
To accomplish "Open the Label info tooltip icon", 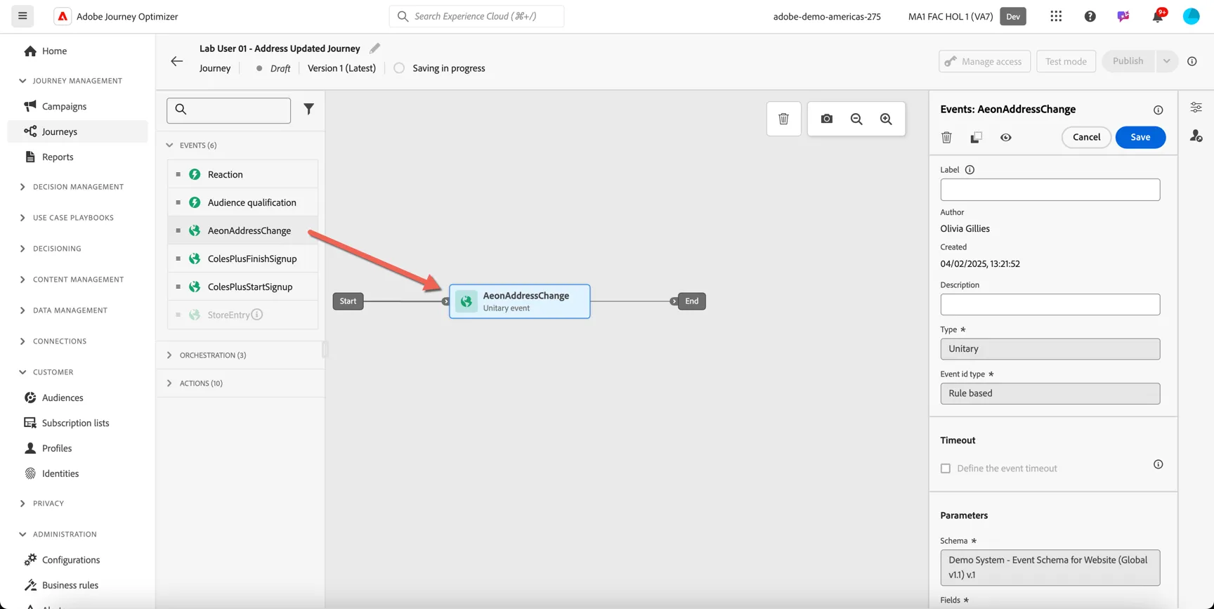I will pyautogui.click(x=970, y=170).
